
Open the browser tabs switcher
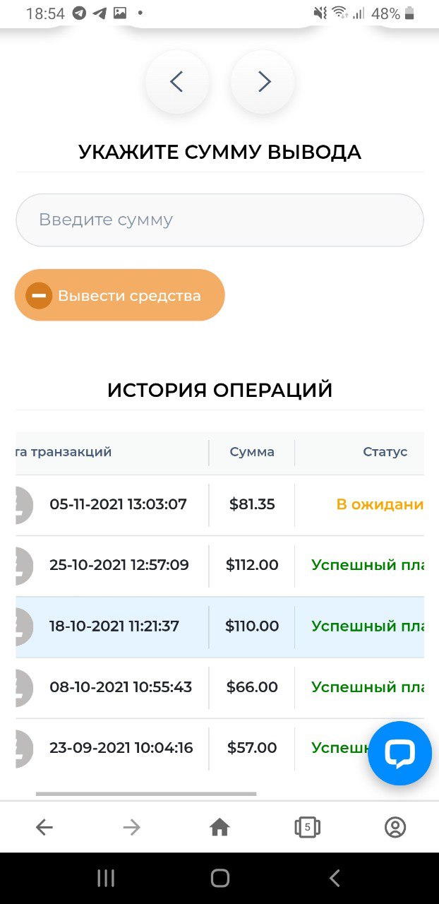(307, 827)
